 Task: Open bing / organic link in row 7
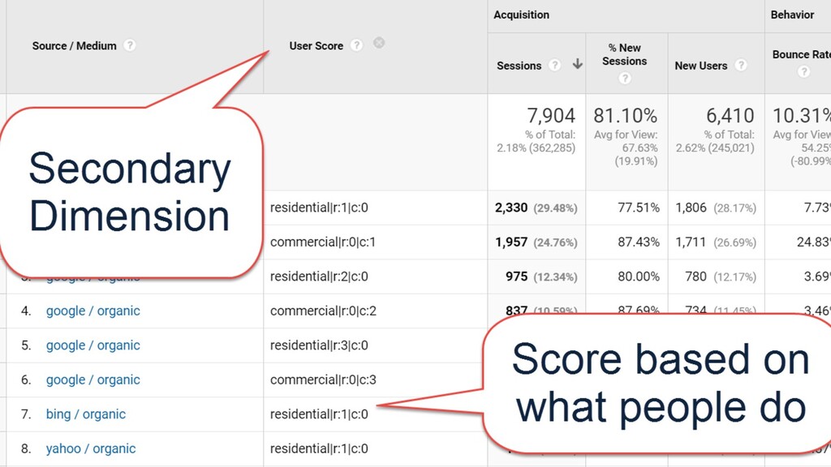click(x=86, y=414)
